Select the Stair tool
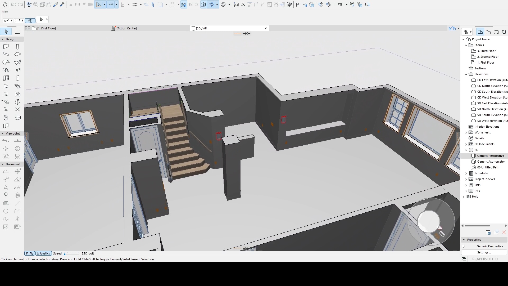508x286 pixels. coord(6,70)
